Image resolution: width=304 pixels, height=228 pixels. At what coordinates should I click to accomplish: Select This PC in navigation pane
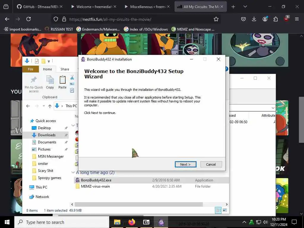[x=41, y=187]
